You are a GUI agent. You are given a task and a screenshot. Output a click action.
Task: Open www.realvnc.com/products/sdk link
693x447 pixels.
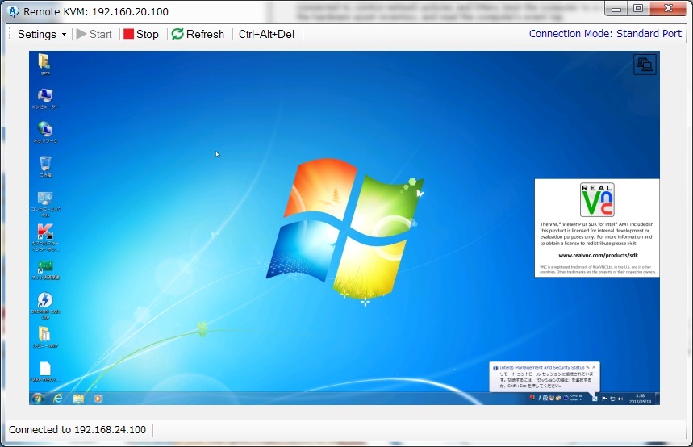[598, 255]
